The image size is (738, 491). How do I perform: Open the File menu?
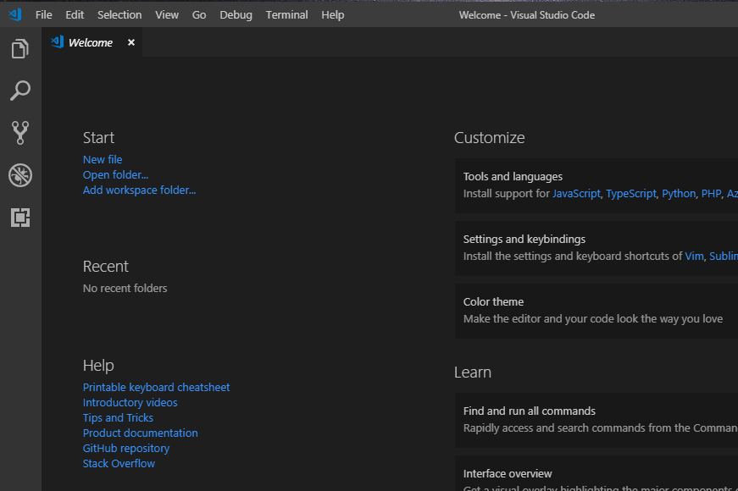44,15
